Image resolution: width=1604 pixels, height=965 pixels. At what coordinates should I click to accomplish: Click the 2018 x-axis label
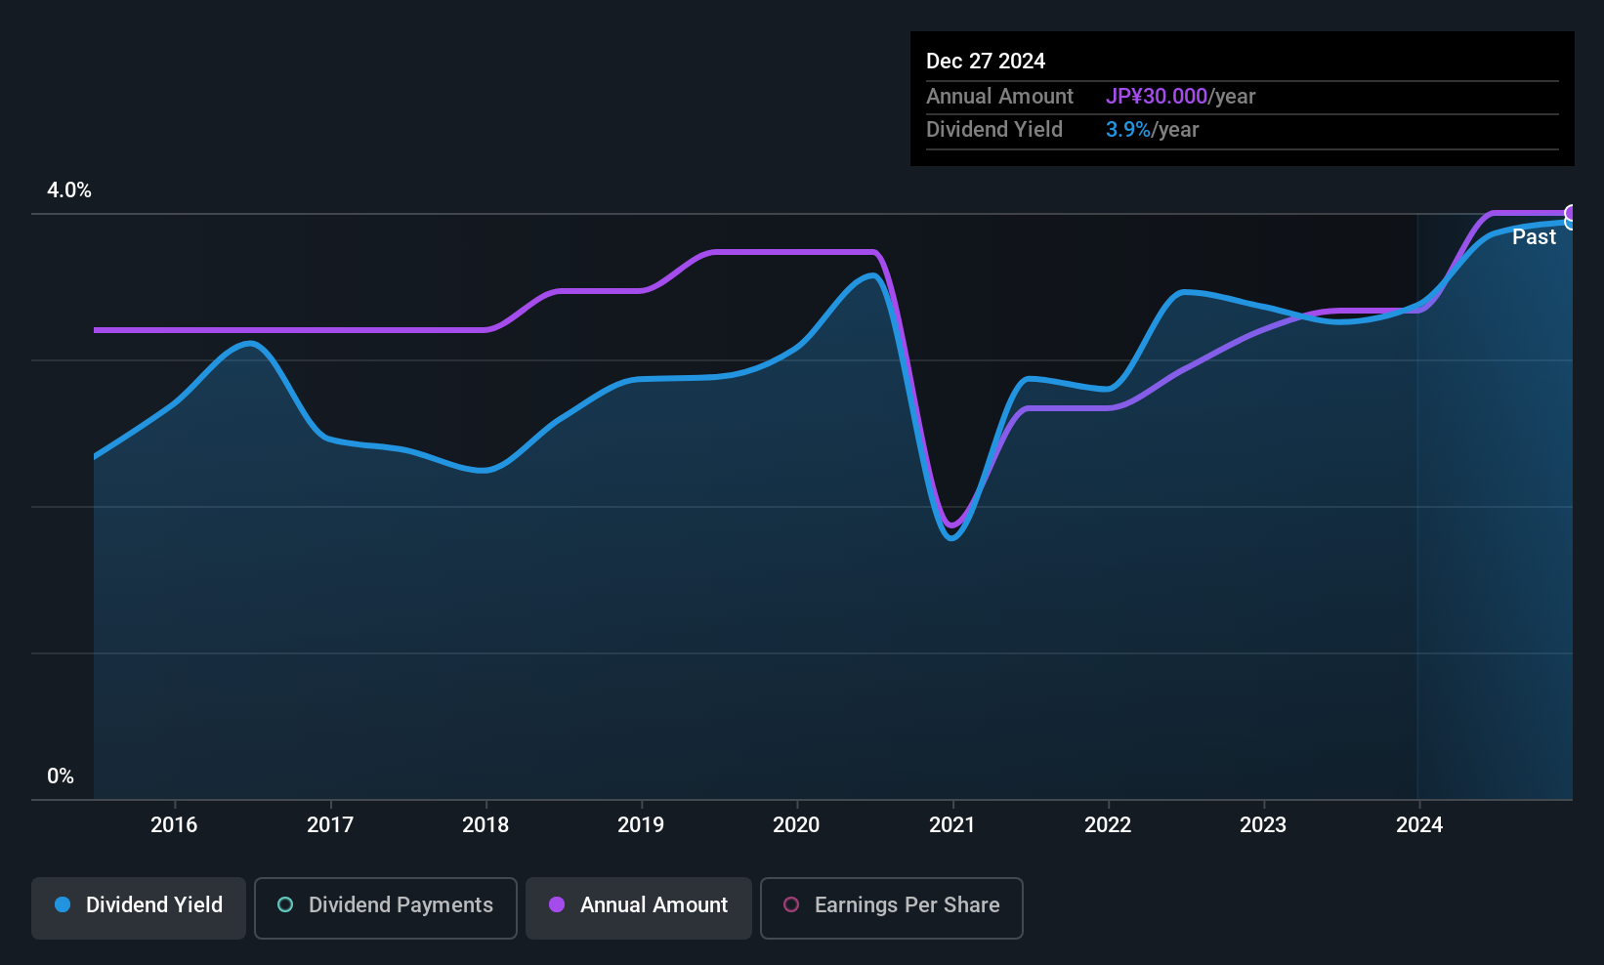point(485,824)
